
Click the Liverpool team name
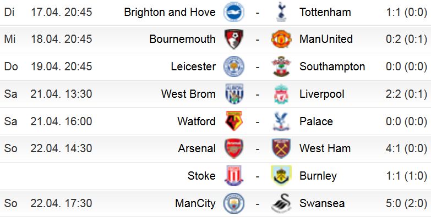pyautogui.click(x=321, y=94)
